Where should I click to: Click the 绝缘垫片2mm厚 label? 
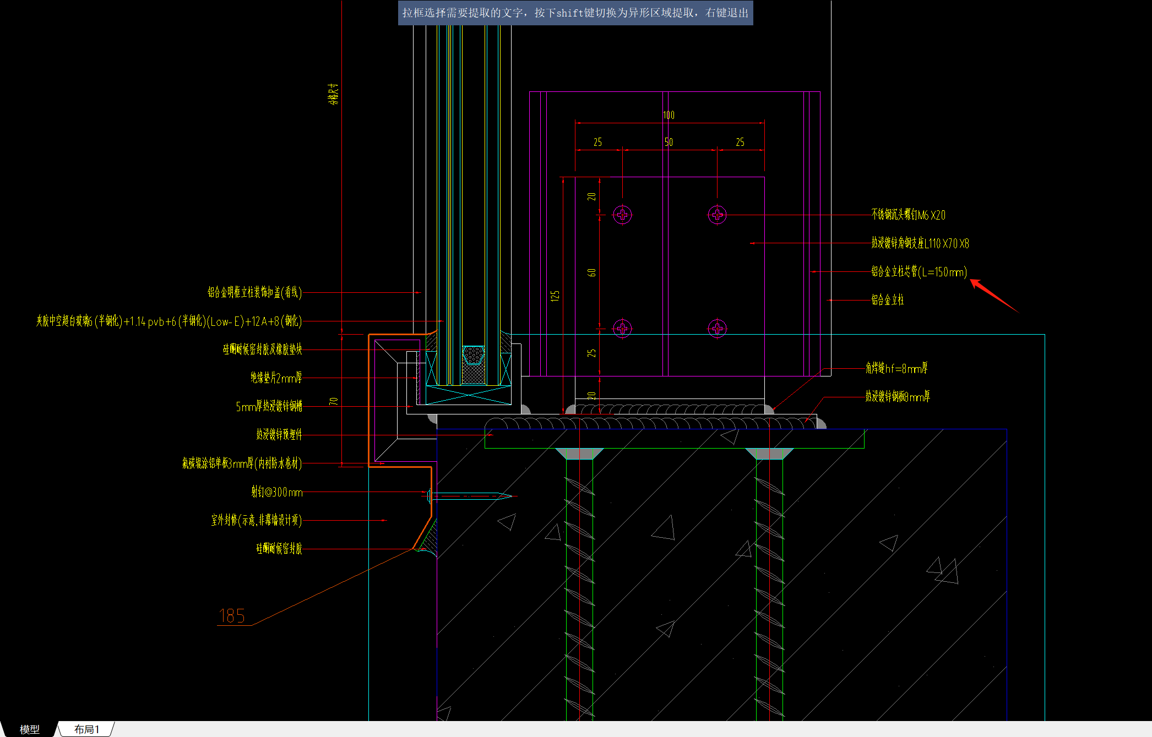[x=276, y=378]
